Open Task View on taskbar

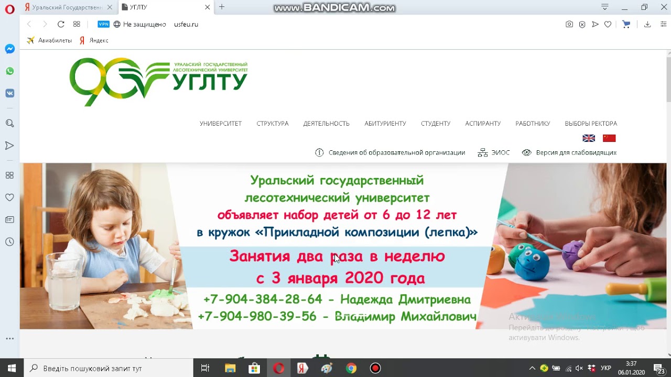tap(205, 368)
